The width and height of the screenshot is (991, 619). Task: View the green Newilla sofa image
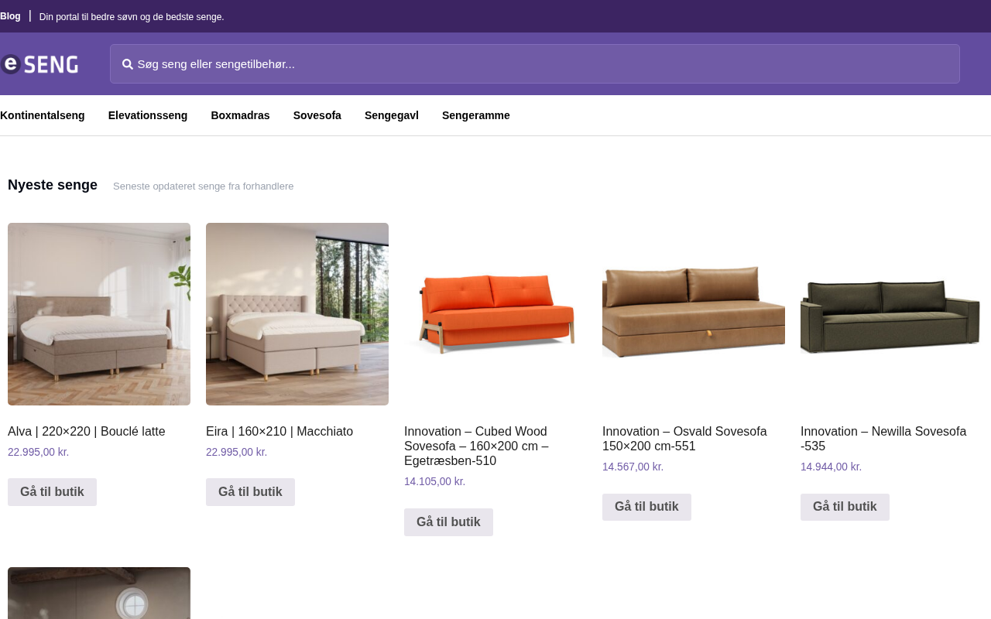tap(892, 314)
